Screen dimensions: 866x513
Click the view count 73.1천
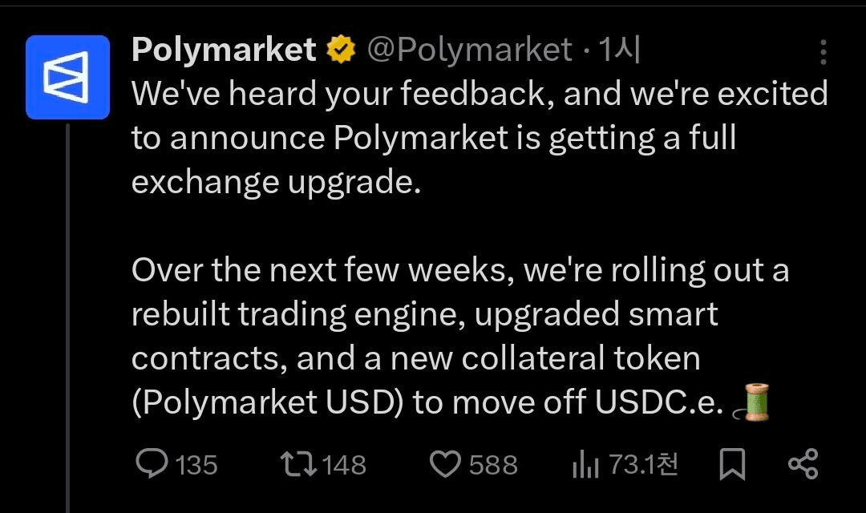click(644, 464)
